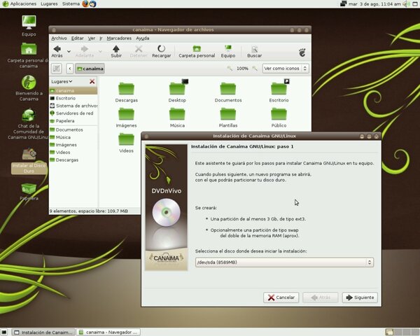Reset zoom by clicking 100%
The height and width of the screenshot is (336, 420).
click(x=242, y=69)
